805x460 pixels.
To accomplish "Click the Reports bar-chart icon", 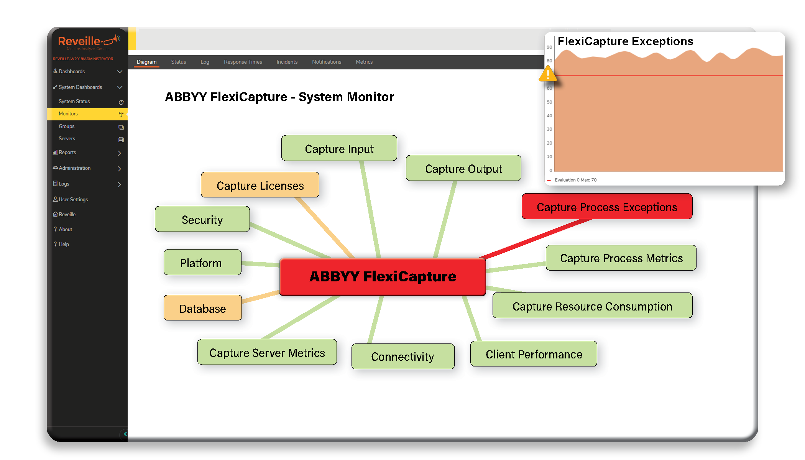I will pyautogui.click(x=55, y=152).
